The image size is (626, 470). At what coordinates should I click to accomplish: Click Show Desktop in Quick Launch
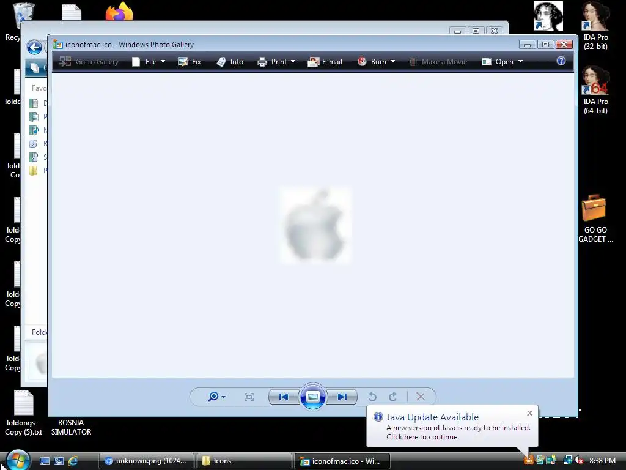coord(44,461)
